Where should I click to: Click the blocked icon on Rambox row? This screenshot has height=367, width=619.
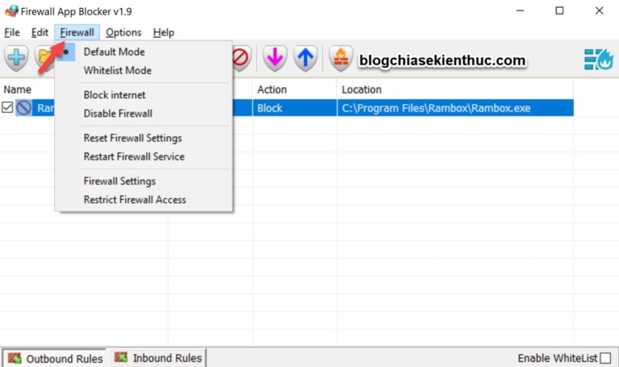(24, 108)
